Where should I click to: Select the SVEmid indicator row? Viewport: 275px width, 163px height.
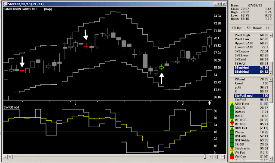pos(251,59)
